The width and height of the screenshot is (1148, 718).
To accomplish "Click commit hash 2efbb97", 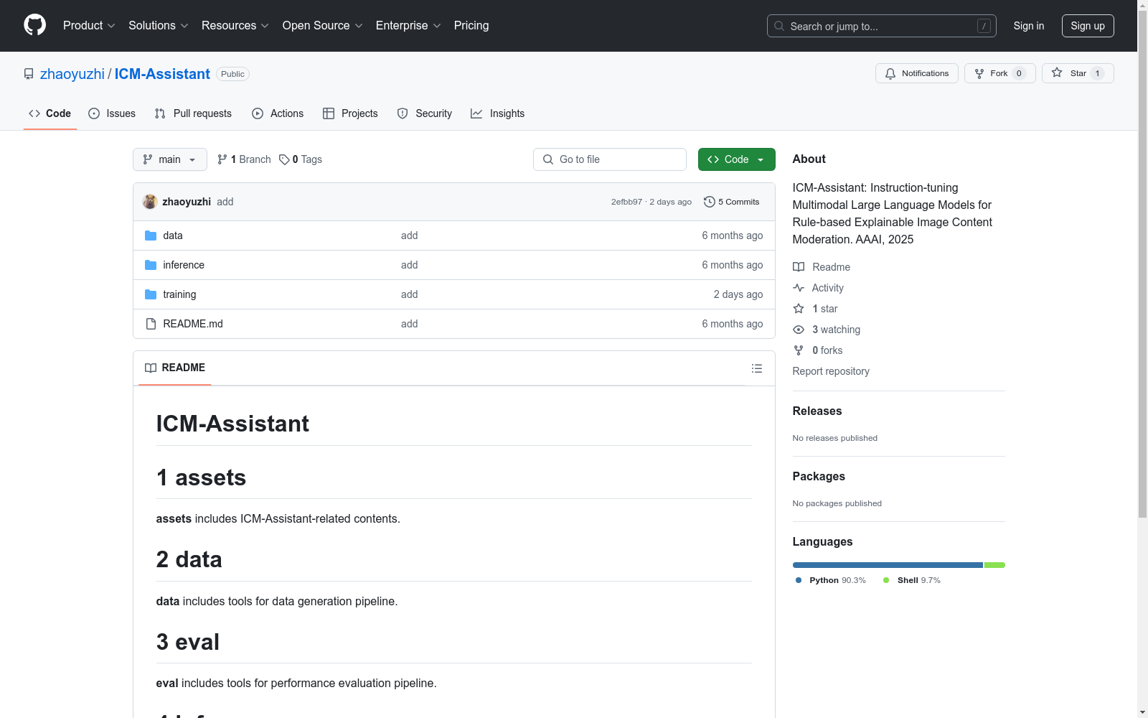I will [626, 202].
